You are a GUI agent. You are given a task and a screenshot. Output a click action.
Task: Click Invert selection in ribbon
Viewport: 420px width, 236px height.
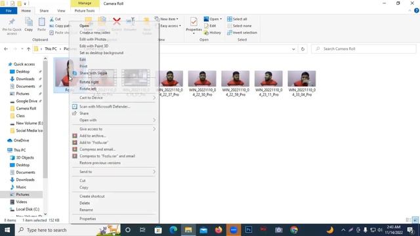click(x=242, y=32)
